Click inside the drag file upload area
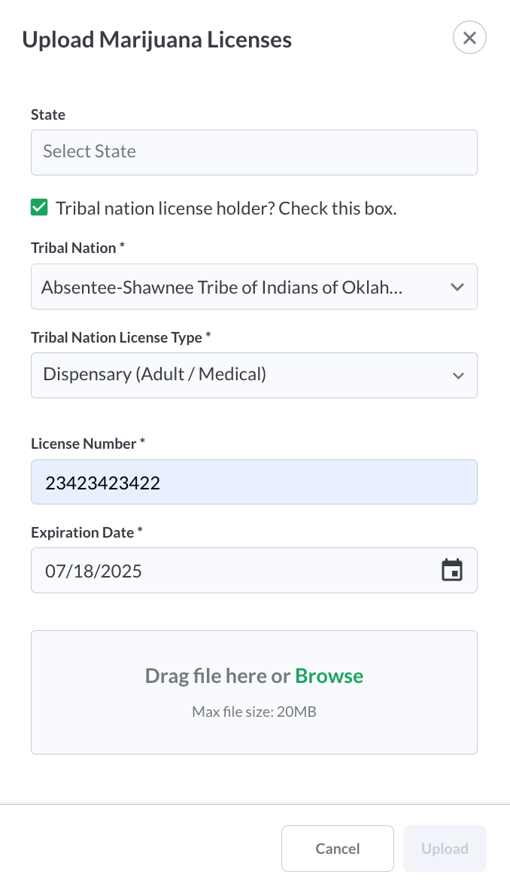This screenshot has width=510, height=887. [253, 691]
